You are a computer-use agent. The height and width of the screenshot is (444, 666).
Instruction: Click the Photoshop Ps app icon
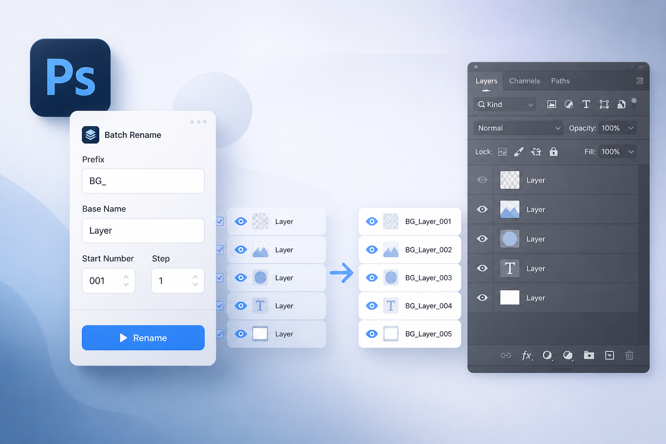point(70,78)
